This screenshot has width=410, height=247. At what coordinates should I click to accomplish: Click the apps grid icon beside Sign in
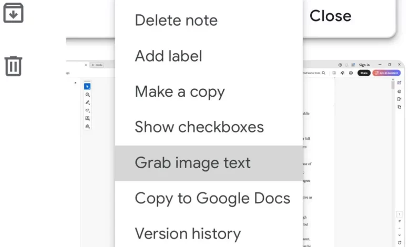pos(353,65)
